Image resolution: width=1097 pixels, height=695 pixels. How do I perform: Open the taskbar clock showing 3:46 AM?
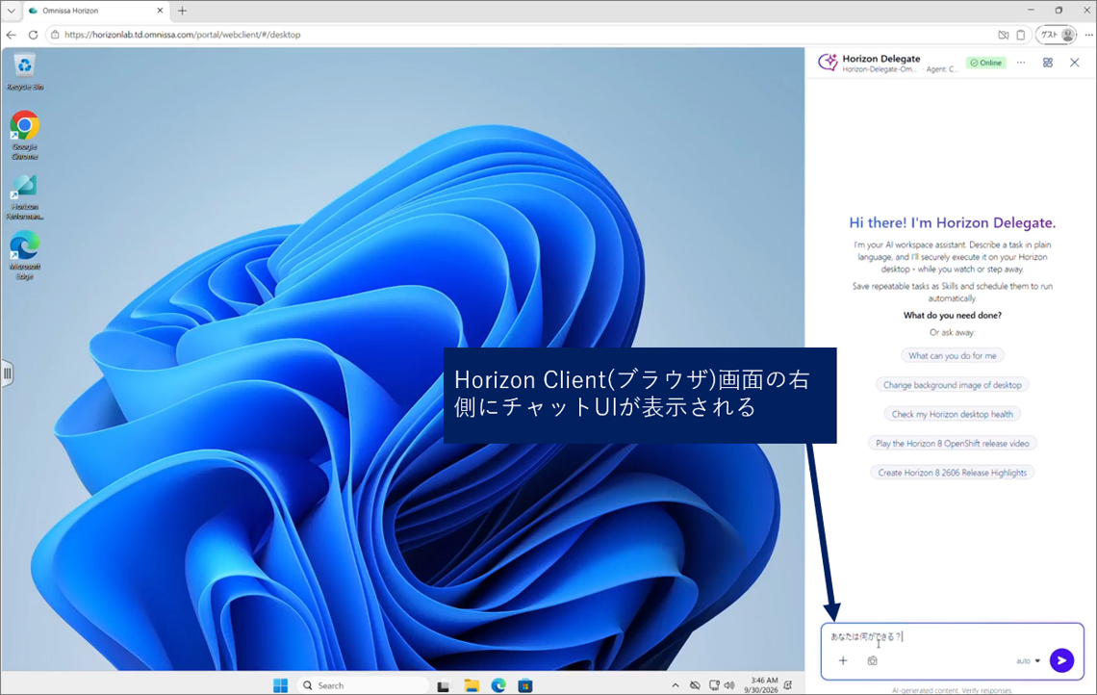(x=760, y=685)
